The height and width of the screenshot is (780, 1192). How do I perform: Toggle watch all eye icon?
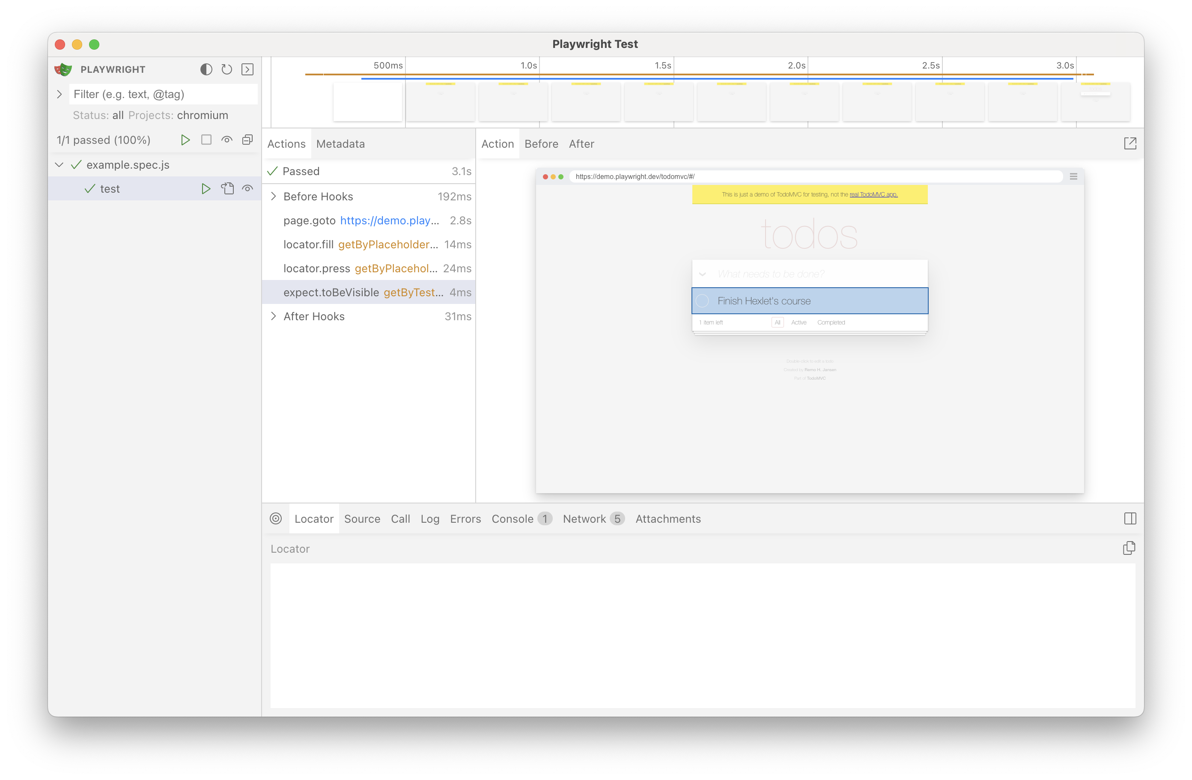tap(227, 140)
